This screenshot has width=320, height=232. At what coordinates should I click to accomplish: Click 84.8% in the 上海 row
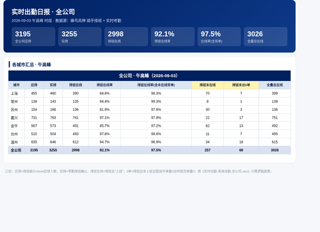[x=104, y=93]
